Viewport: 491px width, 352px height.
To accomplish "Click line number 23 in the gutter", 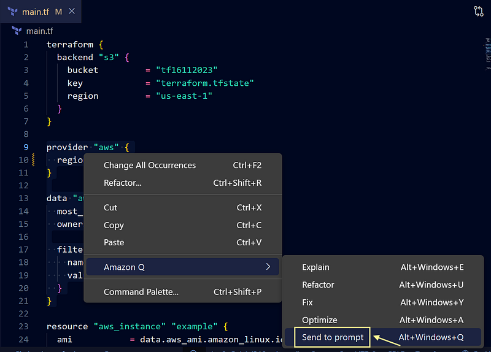I will click(23, 326).
